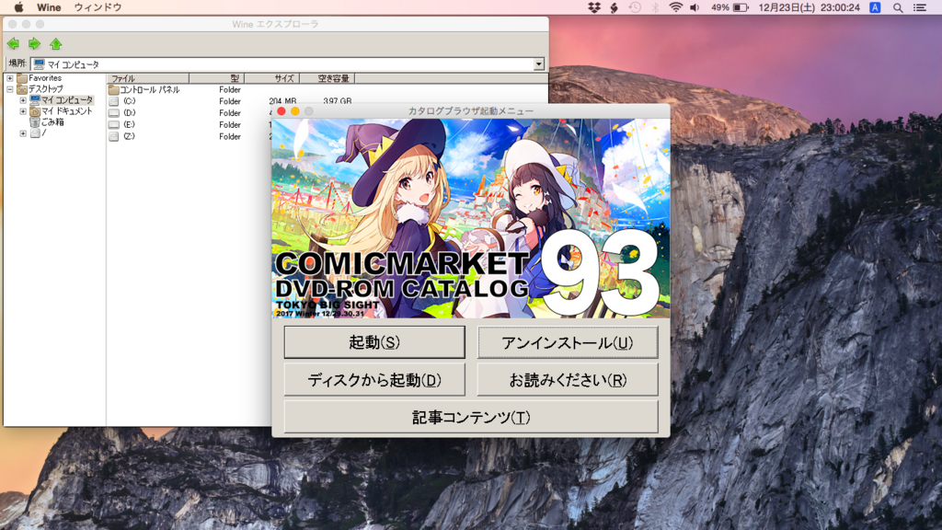This screenshot has height=530, width=942.
Task: Sort by 空き容量 column header
Action: 327,78
